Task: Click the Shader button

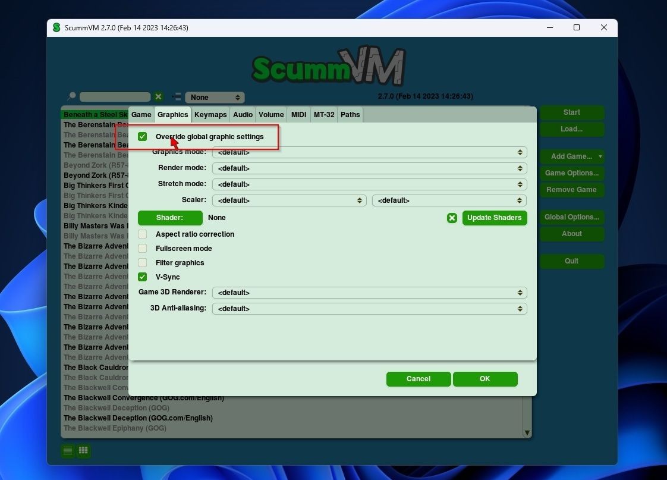Action: [x=170, y=218]
